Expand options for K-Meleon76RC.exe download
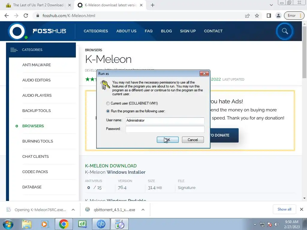 pos(73,210)
